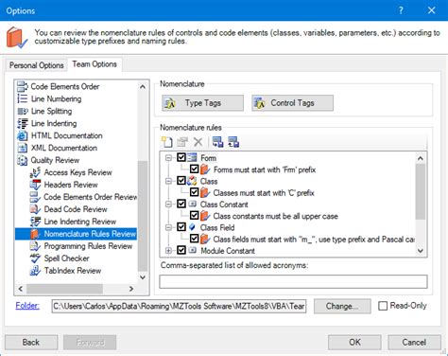
Task: Click the Code Elements Order icon
Action: [x=23, y=86]
